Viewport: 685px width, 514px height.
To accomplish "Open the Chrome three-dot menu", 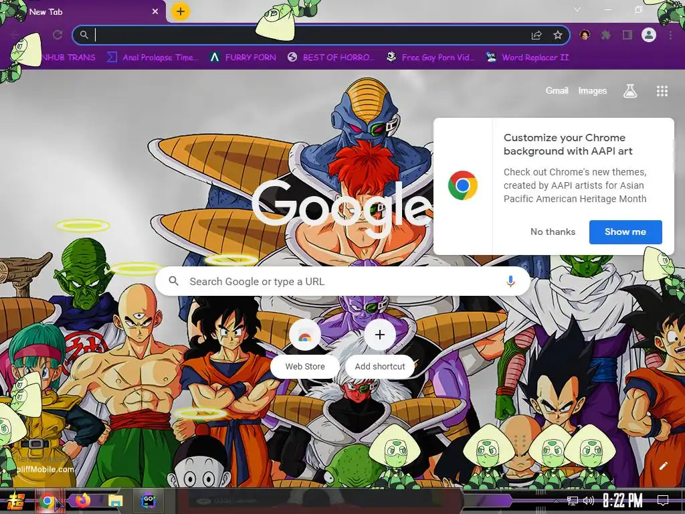I will pyautogui.click(x=670, y=35).
